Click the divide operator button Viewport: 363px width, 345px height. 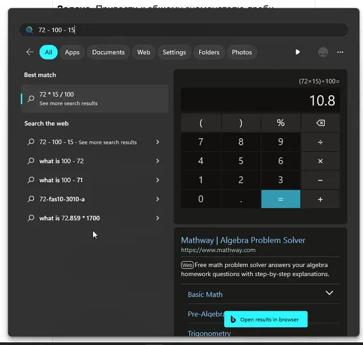320,142
